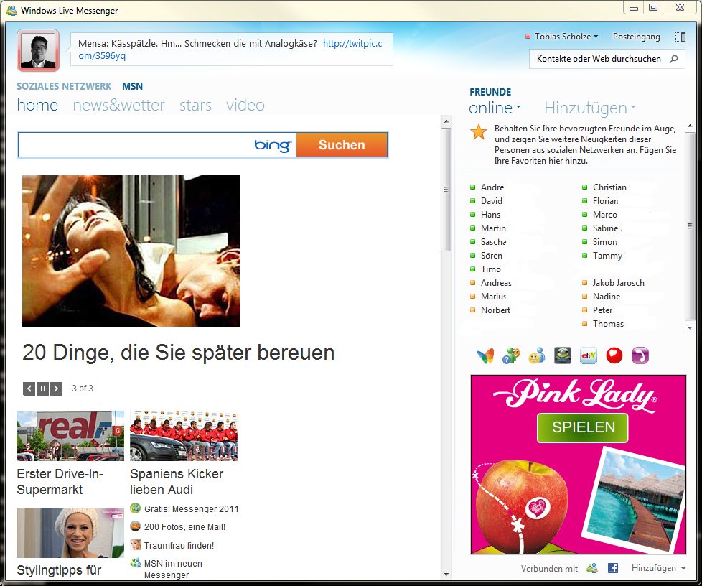
Task: Open the Hinzufügen dropdown under Freunde
Action: [589, 108]
